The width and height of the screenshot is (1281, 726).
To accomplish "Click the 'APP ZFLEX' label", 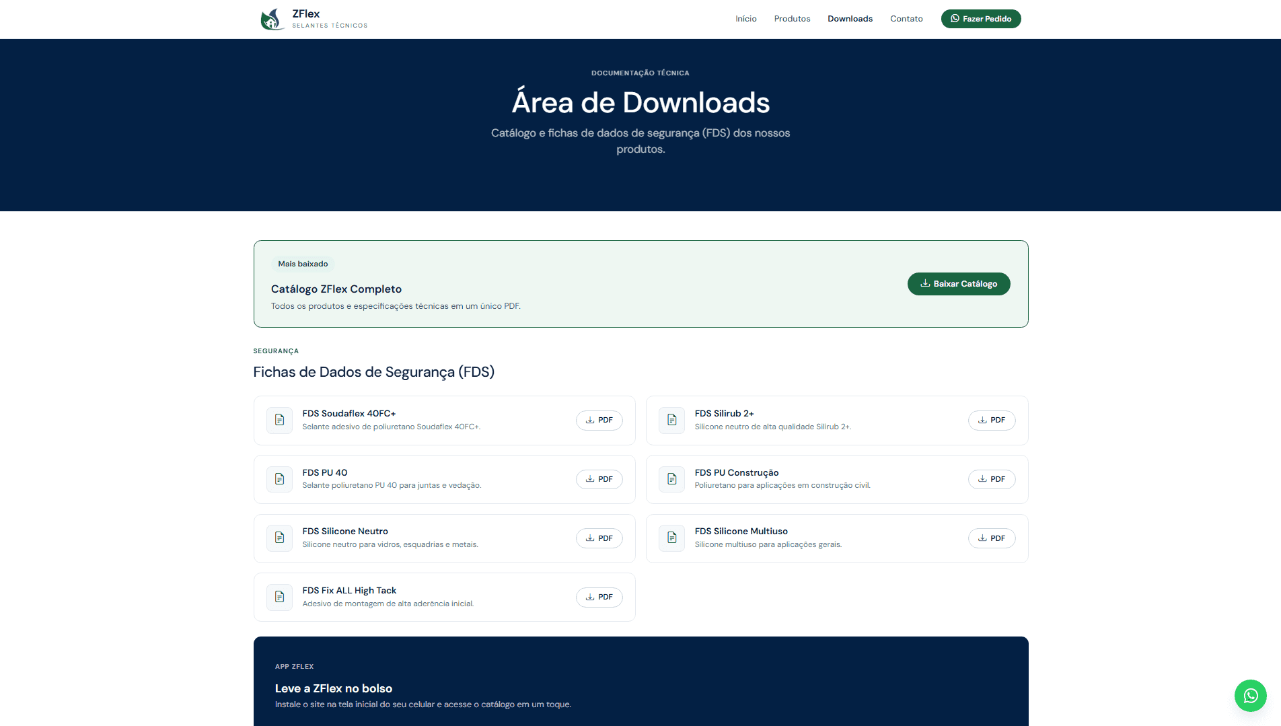I will [x=294, y=666].
